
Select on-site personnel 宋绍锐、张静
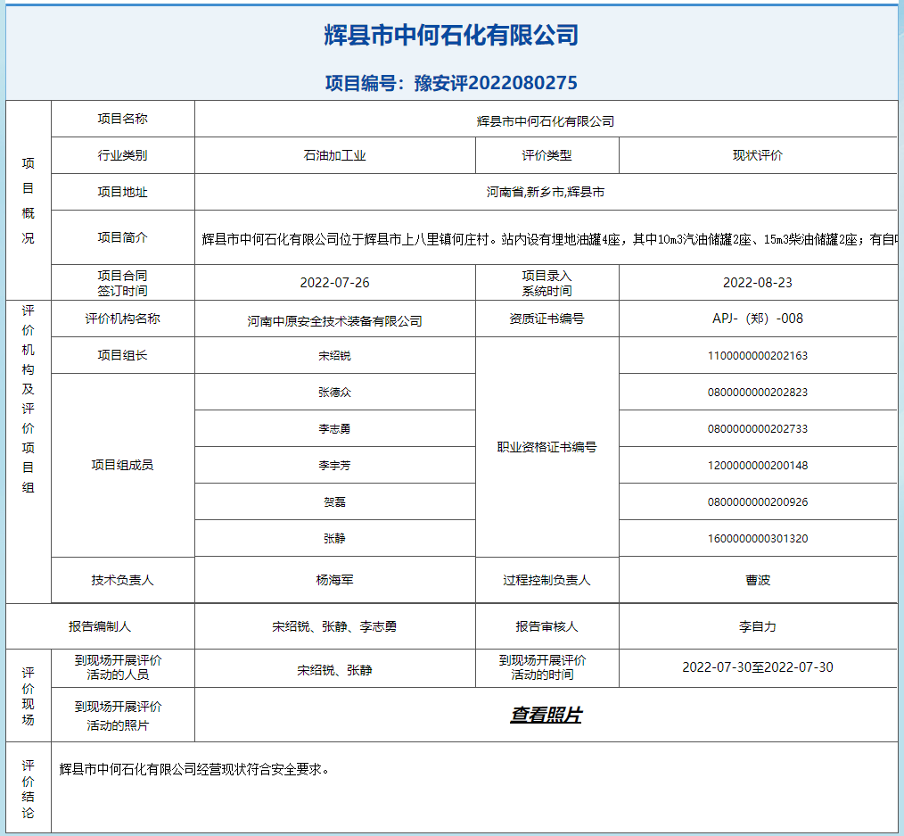[x=335, y=670]
